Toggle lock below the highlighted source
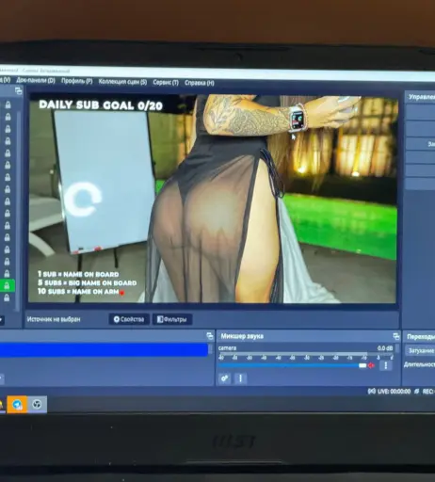The height and width of the screenshot is (482, 435). tap(7, 297)
